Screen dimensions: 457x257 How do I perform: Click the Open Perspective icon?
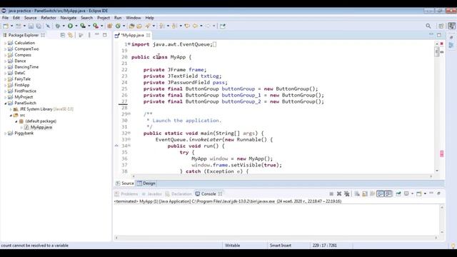pos(441,26)
